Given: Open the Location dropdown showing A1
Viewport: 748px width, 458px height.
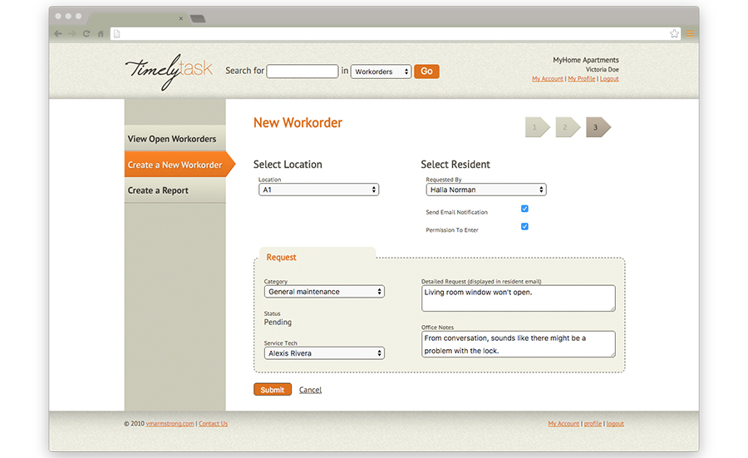Looking at the screenshot, I should (318, 190).
